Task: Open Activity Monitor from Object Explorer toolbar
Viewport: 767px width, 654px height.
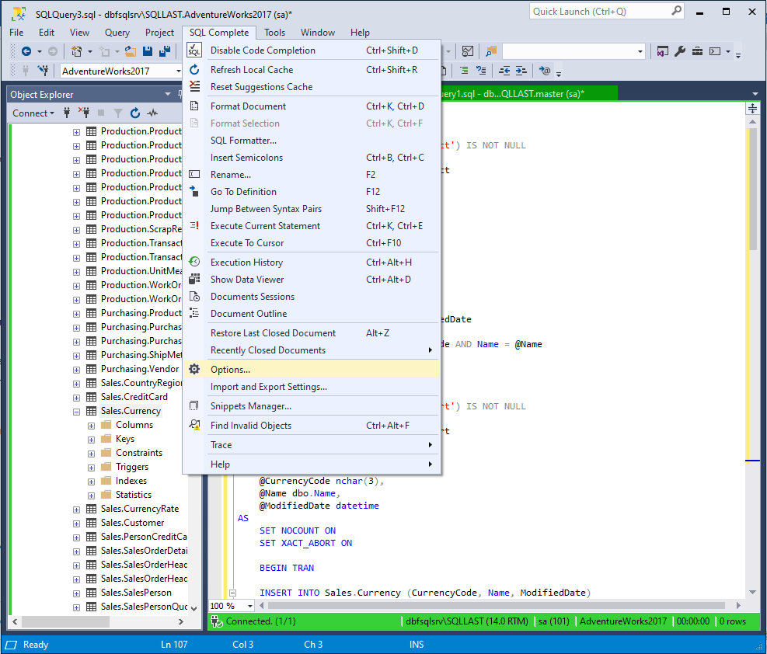Action: coord(152,113)
